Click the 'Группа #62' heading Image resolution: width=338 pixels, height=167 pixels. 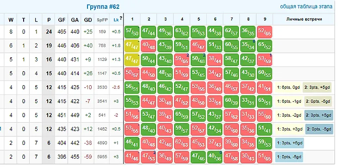coord(103,6)
